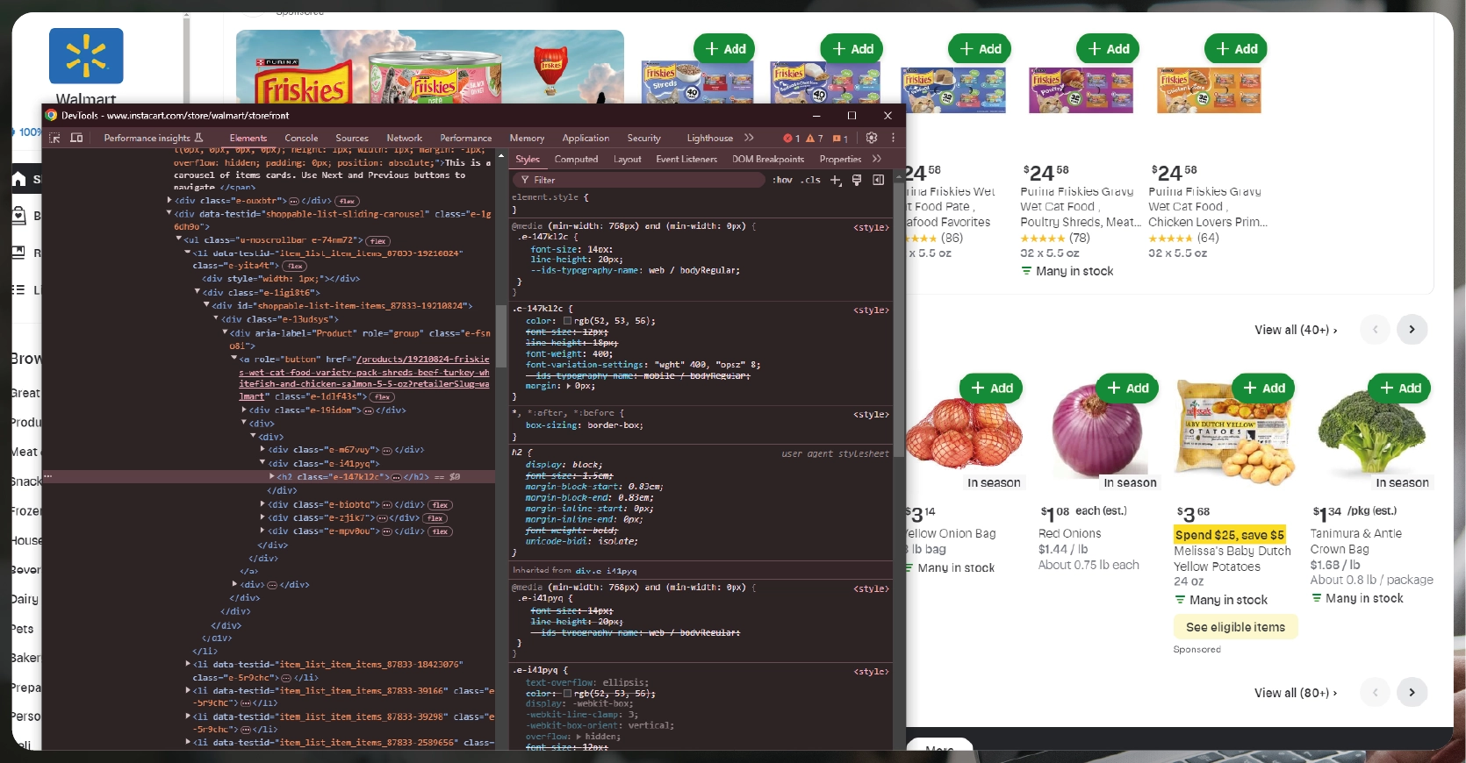Open DevTools three-dot customize menu
The height and width of the screenshot is (763, 1466).
(893, 138)
